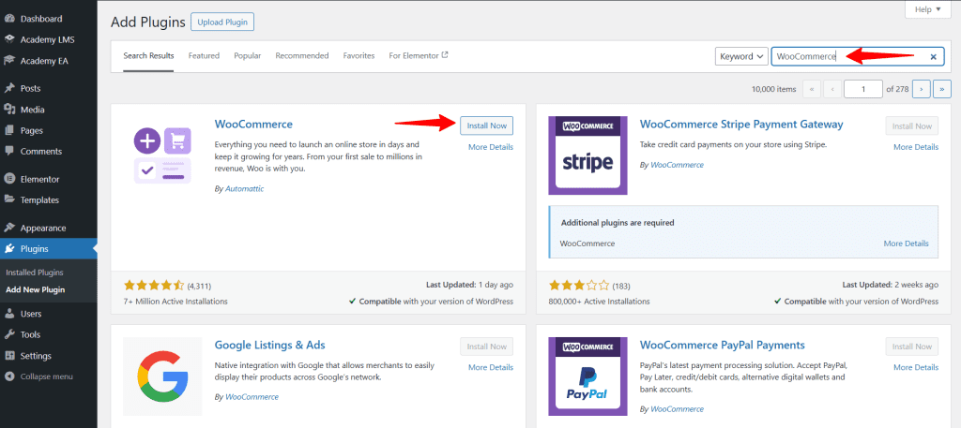Click the PayPal Payments logo thumbnail
Image resolution: width=961 pixels, height=428 pixels.
pyautogui.click(x=587, y=376)
